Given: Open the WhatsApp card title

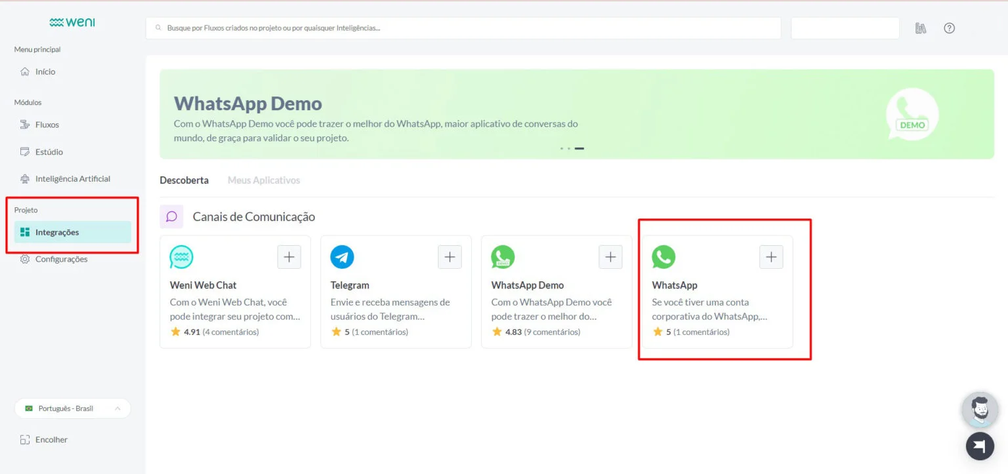Looking at the screenshot, I should tap(675, 285).
